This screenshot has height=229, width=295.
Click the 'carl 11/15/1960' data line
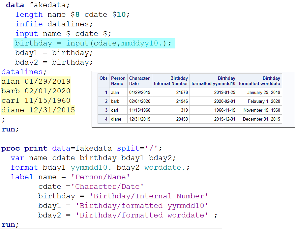point(36,100)
